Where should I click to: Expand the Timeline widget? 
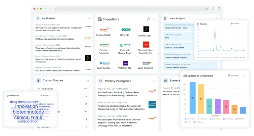tap(241, 24)
